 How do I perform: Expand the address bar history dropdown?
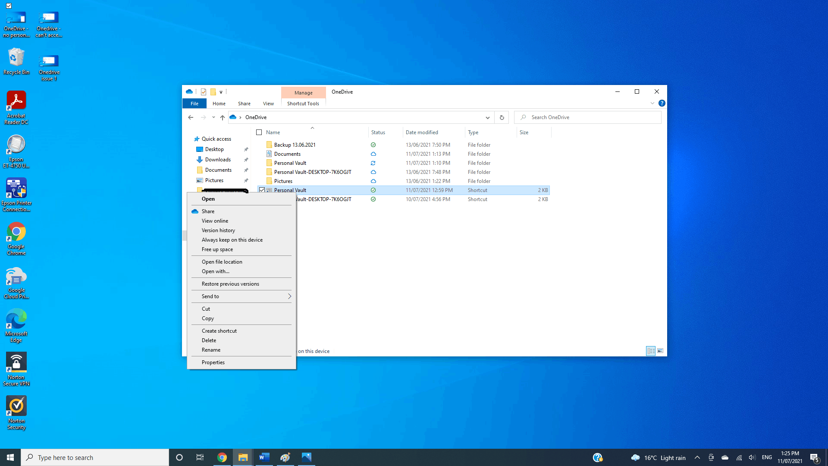(487, 117)
